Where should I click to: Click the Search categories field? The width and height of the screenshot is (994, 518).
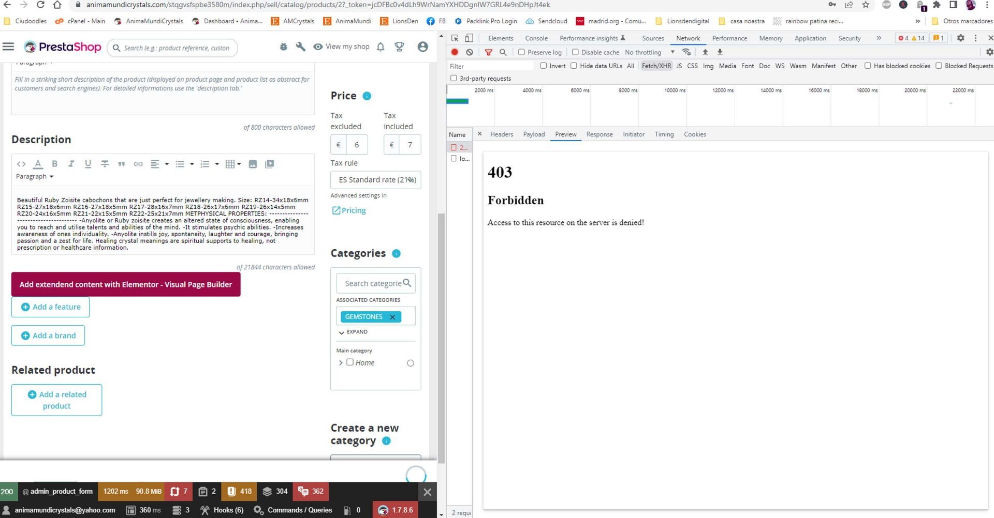[376, 283]
